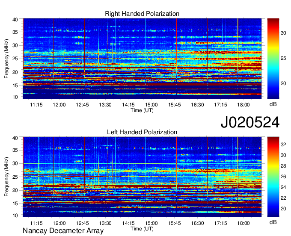291x236 pixels.
Task: Click the Left Handed plot's Frequency (MHz) axis label
Action: (6, 177)
